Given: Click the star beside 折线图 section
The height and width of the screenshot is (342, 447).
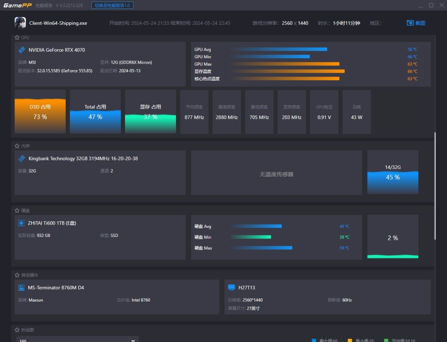Looking at the screenshot, I should pyautogui.click(x=17, y=330).
